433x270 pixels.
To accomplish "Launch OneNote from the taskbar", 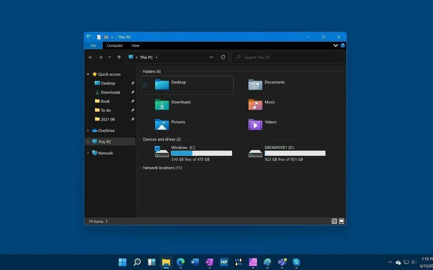I will point(209,262).
